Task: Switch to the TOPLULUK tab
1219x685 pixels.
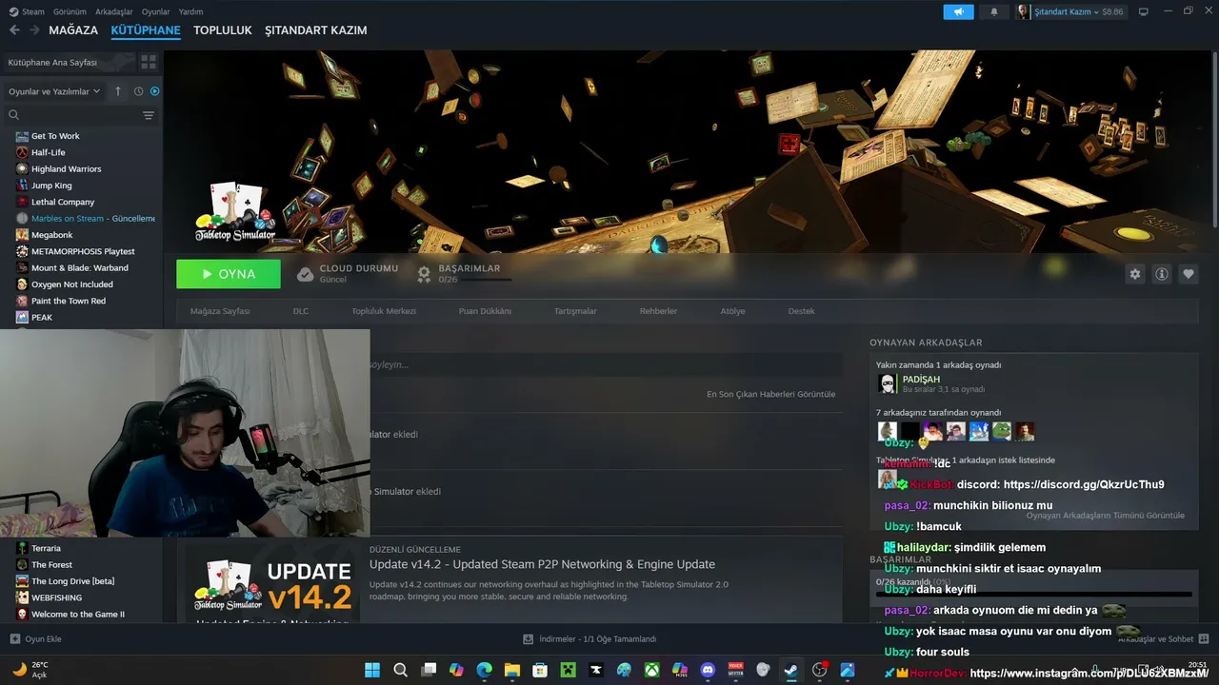Action: click(x=223, y=30)
